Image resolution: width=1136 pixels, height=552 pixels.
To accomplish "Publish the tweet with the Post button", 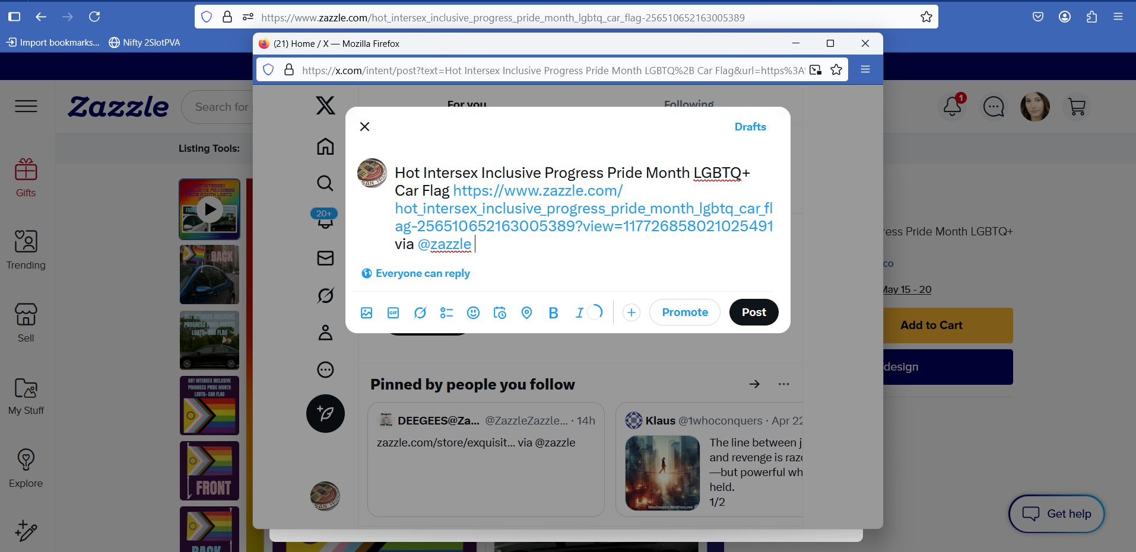I will pos(754,312).
